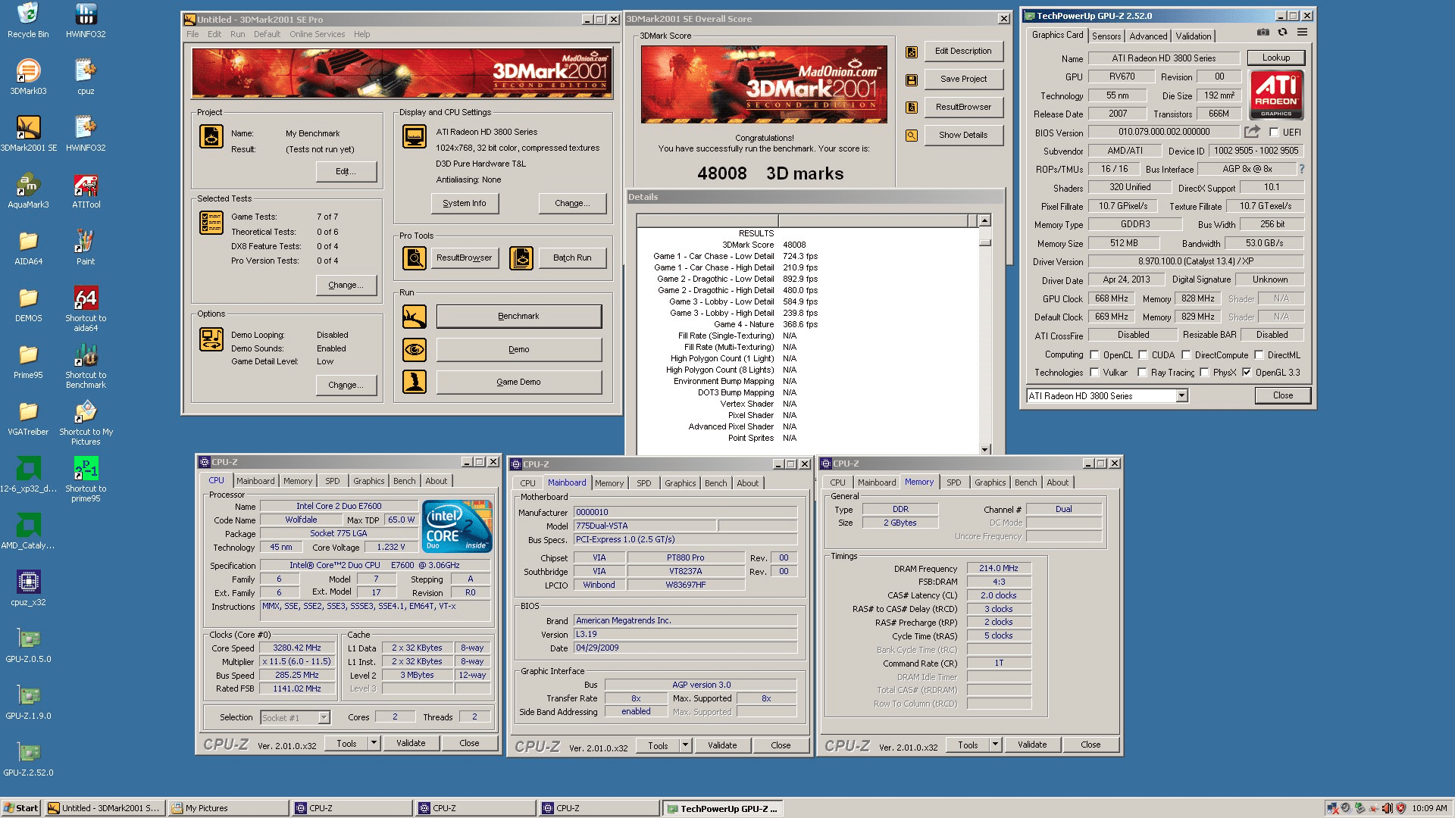The width and height of the screenshot is (1455, 818).
Task: Switch to My Pictures taskbar item
Action: (228, 808)
